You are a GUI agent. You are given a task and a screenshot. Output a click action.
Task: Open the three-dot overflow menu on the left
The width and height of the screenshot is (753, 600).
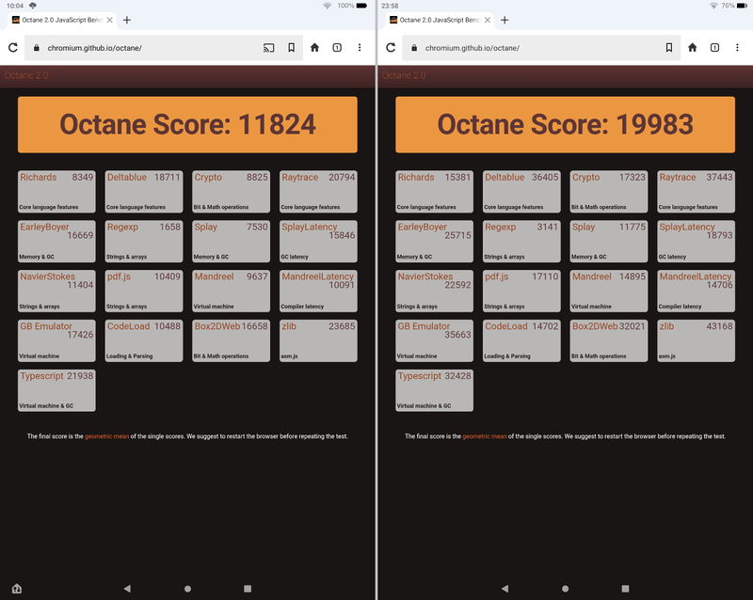(x=360, y=47)
